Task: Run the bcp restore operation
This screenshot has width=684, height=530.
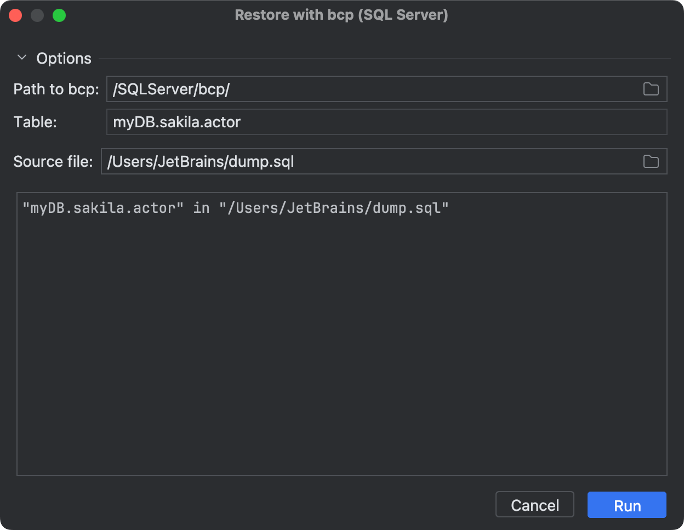Action: point(626,505)
